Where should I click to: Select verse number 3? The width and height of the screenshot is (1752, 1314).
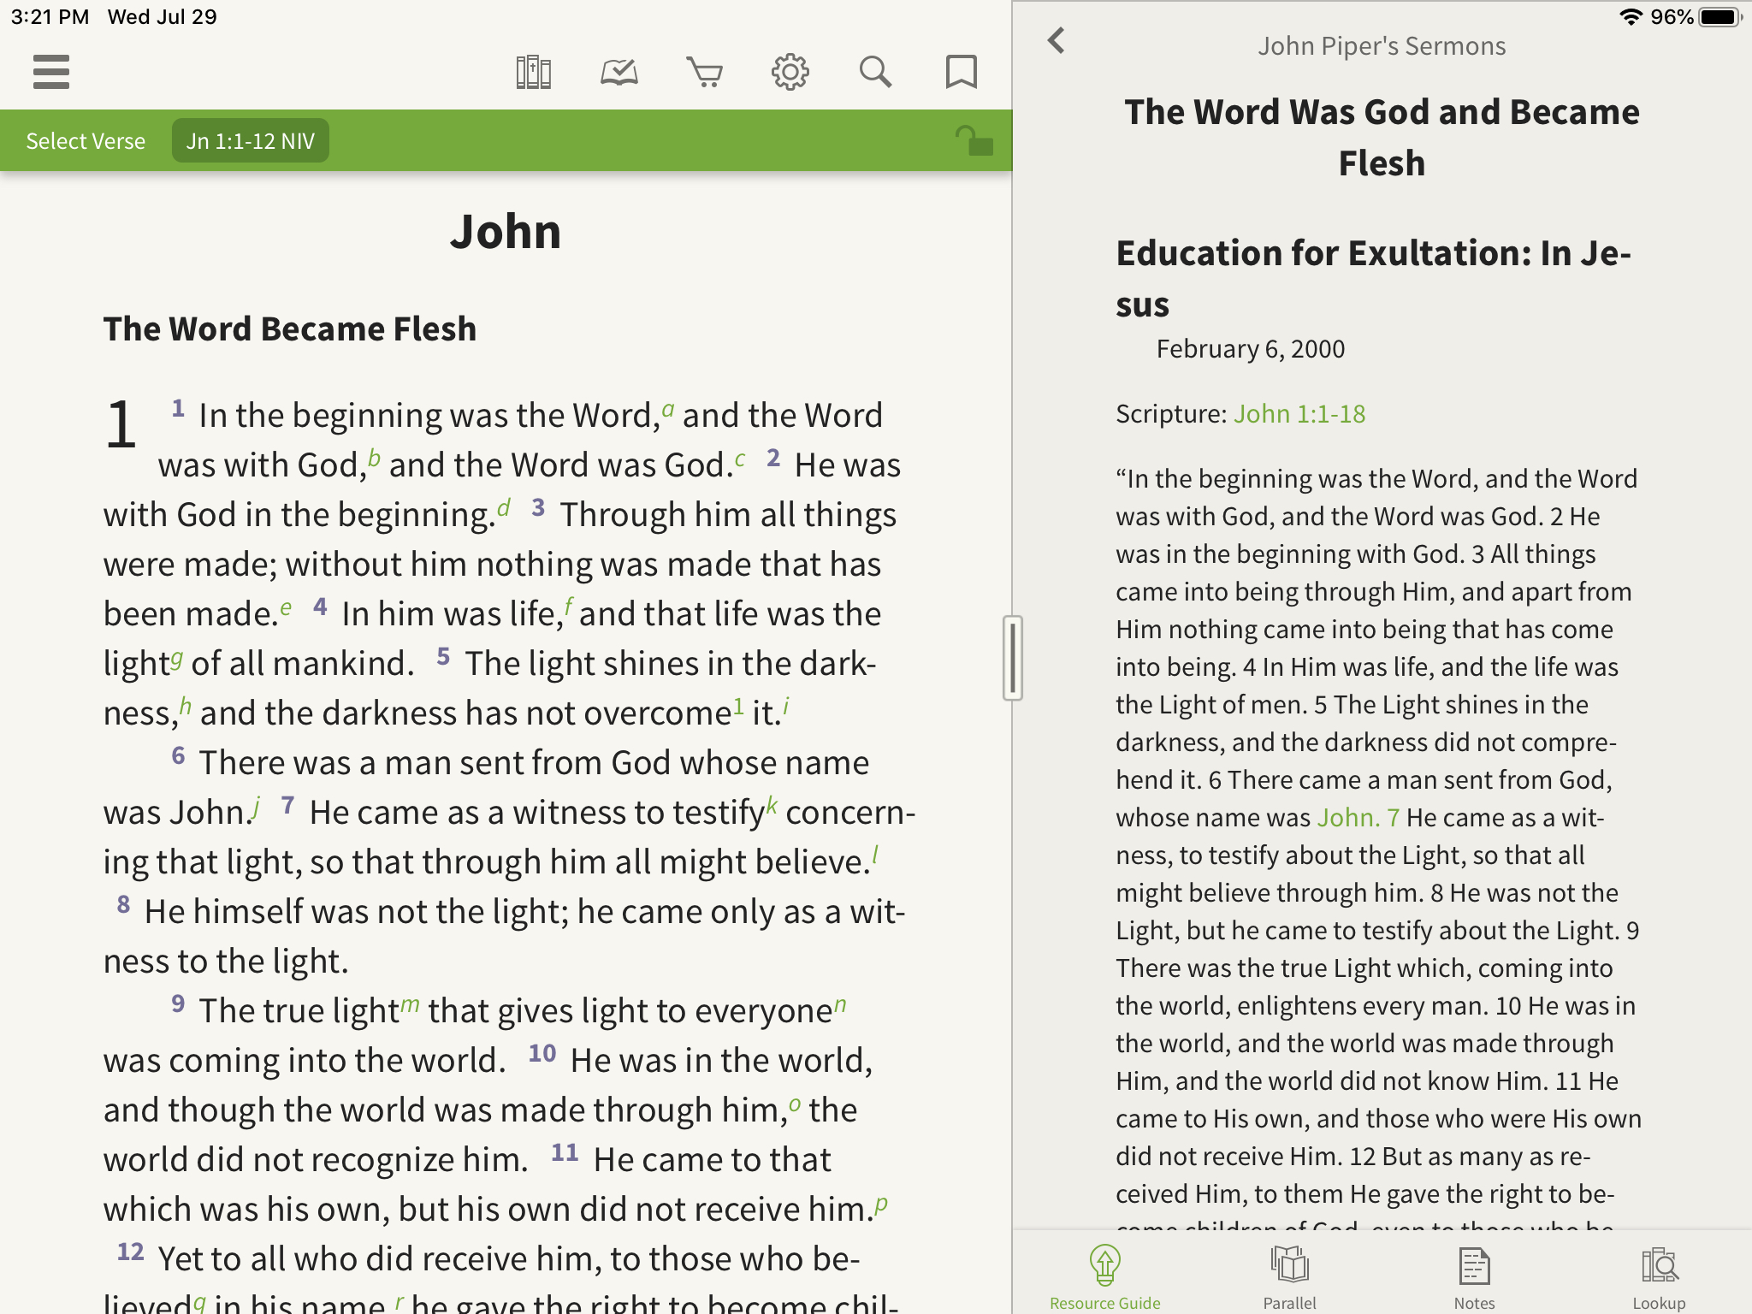coord(538,507)
